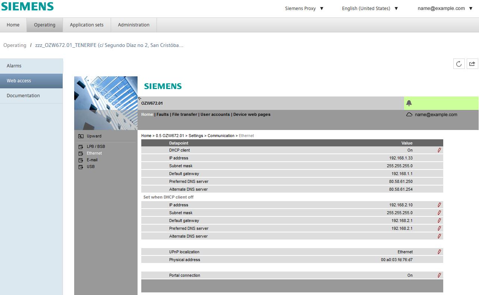Click the cloud icon beside name@example.com
The height and width of the screenshot is (295, 479).
pos(409,115)
